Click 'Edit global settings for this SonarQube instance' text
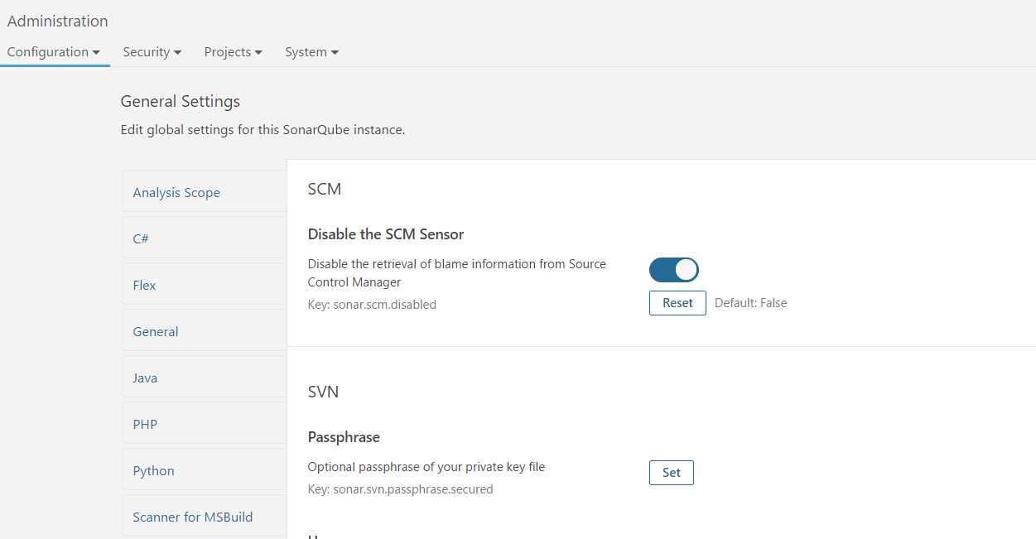Image resolution: width=1036 pixels, height=539 pixels. coord(263,130)
